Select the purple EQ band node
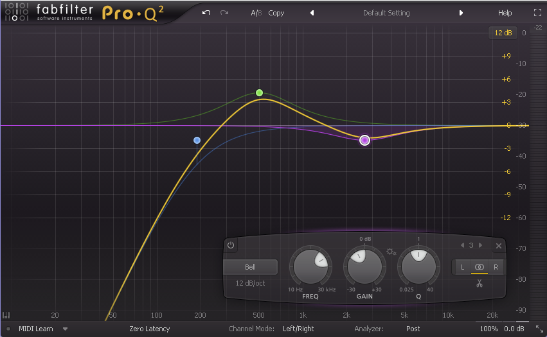 coord(364,140)
